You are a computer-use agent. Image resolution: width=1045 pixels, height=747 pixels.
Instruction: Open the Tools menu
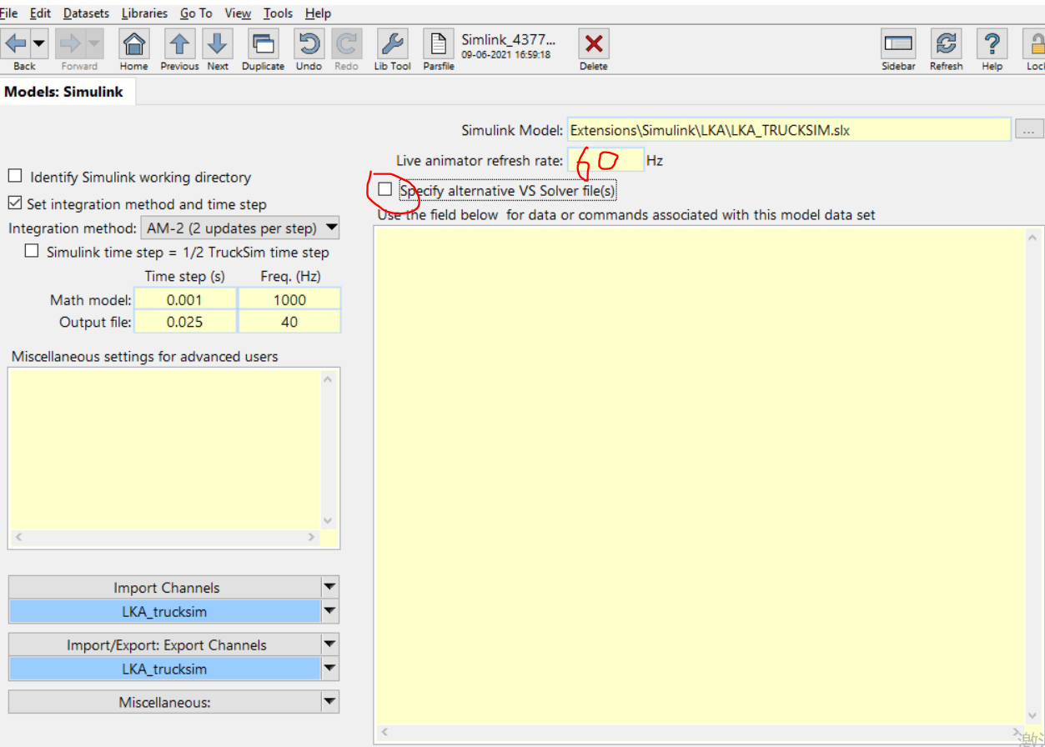click(278, 13)
